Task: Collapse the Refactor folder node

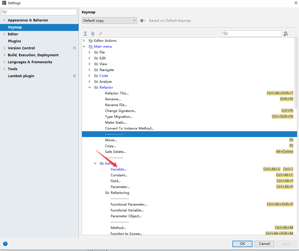Action: 89,87
